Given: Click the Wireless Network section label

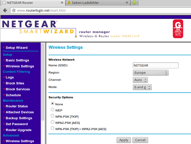Looking at the screenshot, I should pyautogui.click(x=62, y=60).
